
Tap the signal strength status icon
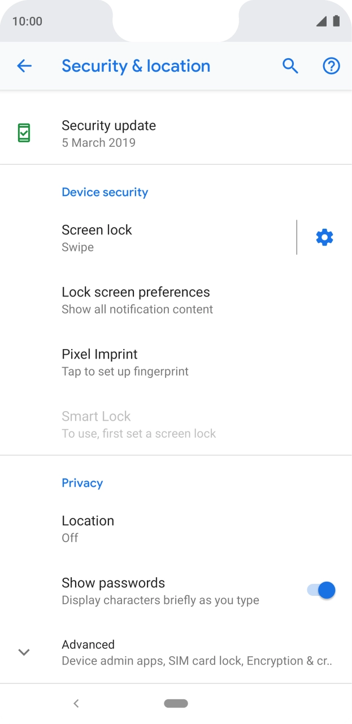(x=321, y=21)
